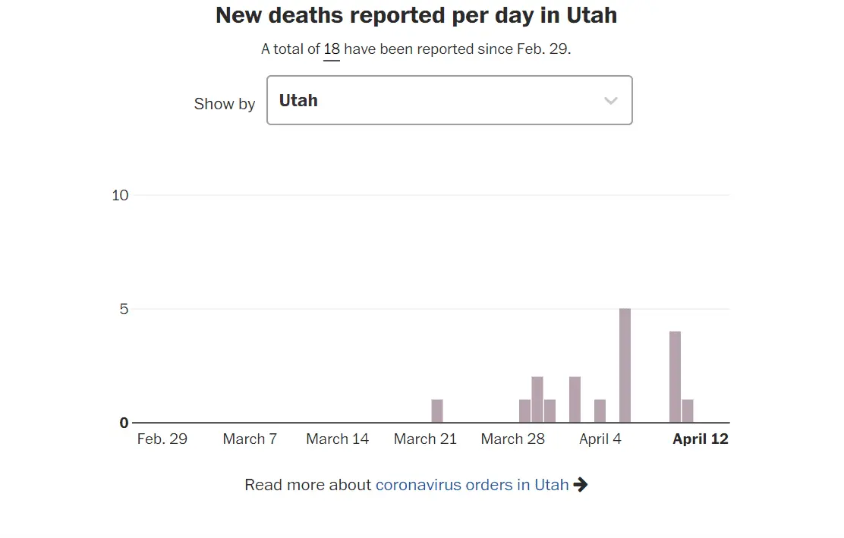The height and width of the screenshot is (538, 844).
Task: Select the last bar before April 12
Action: click(688, 411)
